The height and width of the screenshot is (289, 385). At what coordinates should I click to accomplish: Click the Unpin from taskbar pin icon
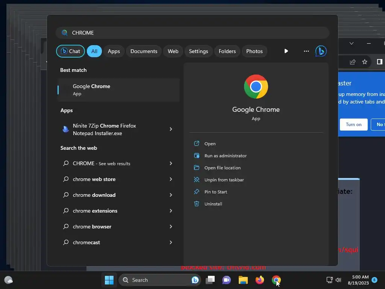[x=197, y=179]
